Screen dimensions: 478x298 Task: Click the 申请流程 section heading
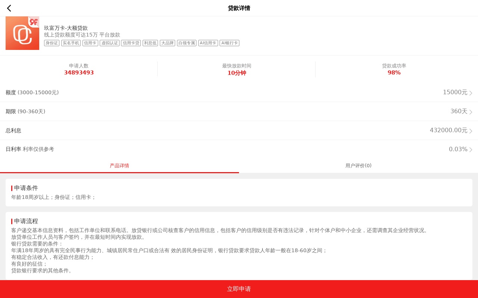tap(26, 221)
